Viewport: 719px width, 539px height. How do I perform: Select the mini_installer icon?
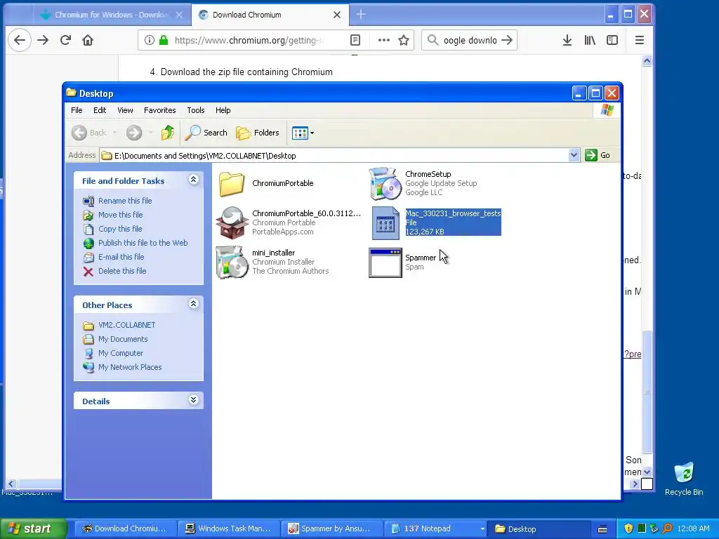pyautogui.click(x=232, y=262)
